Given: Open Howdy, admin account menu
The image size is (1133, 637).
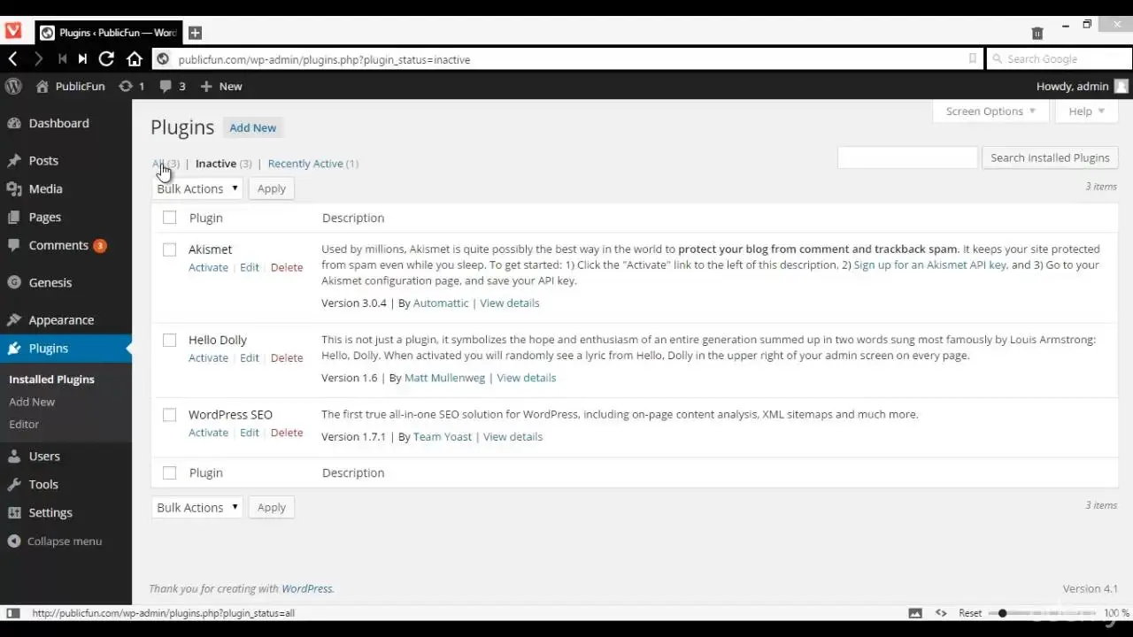Looking at the screenshot, I should point(1083,86).
